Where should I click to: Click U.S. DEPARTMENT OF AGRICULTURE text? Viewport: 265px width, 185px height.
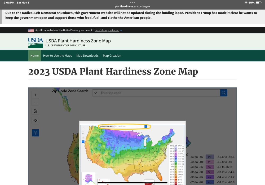pos(65,46)
